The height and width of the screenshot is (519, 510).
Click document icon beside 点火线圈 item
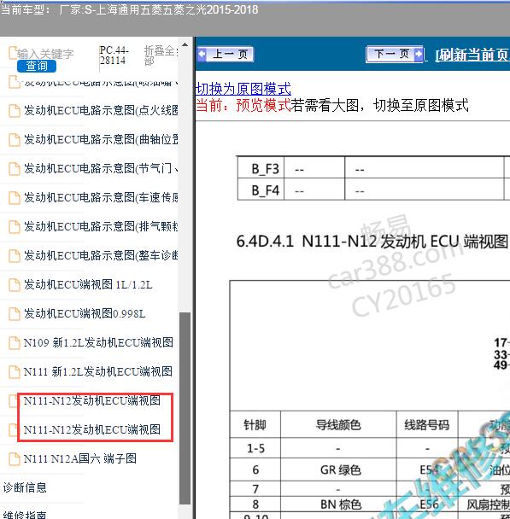14,111
